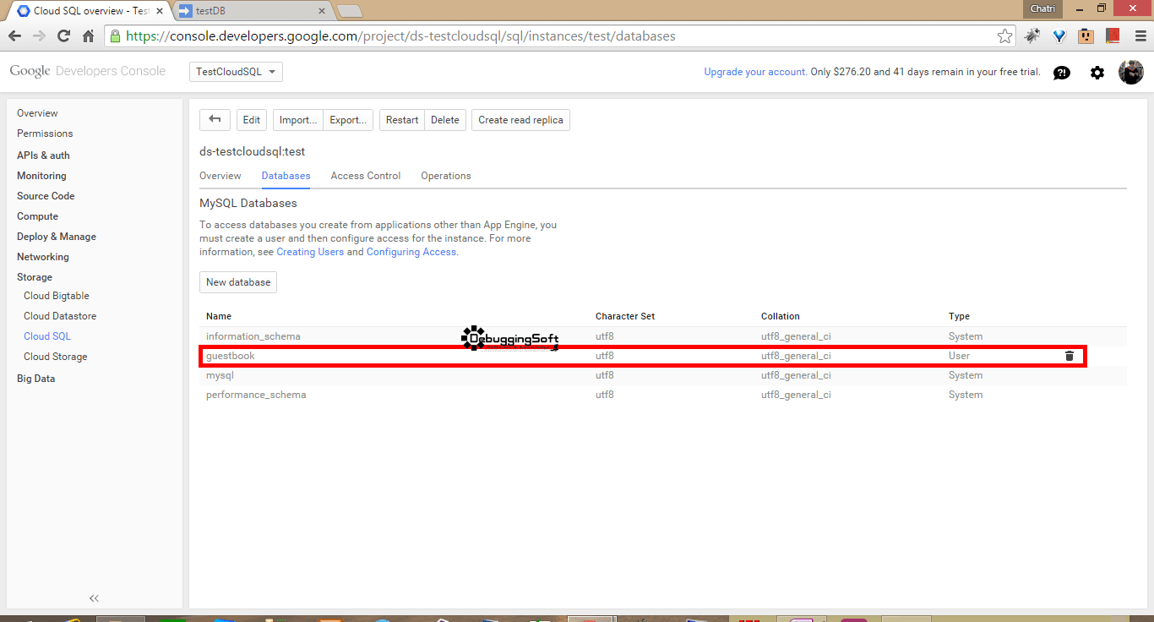Close the testDB browser tab

(x=321, y=11)
